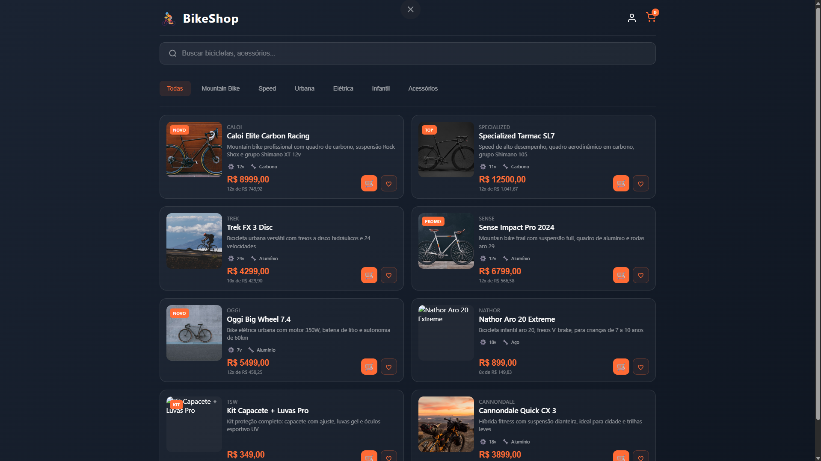Open the Specialized Tarmac SL7 photo
Screen dimensions: 821x461
point(446,150)
